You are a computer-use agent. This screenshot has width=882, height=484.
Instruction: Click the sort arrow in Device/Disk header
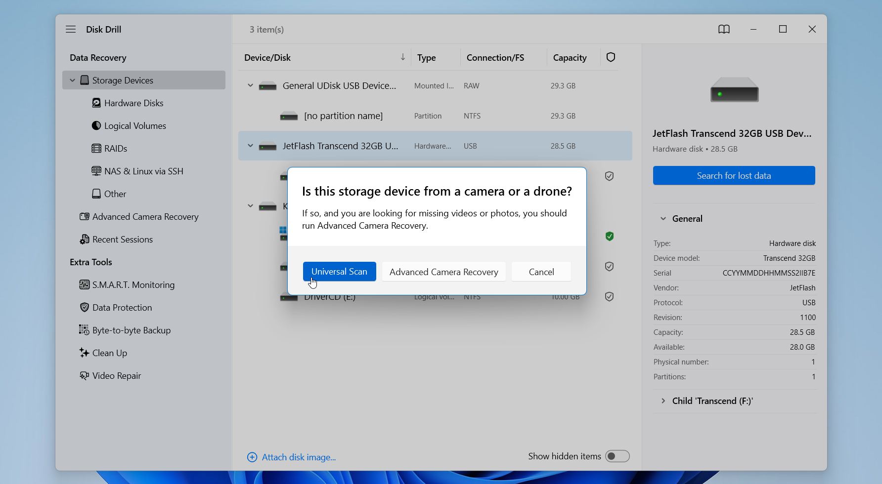pyautogui.click(x=403, y=57)
